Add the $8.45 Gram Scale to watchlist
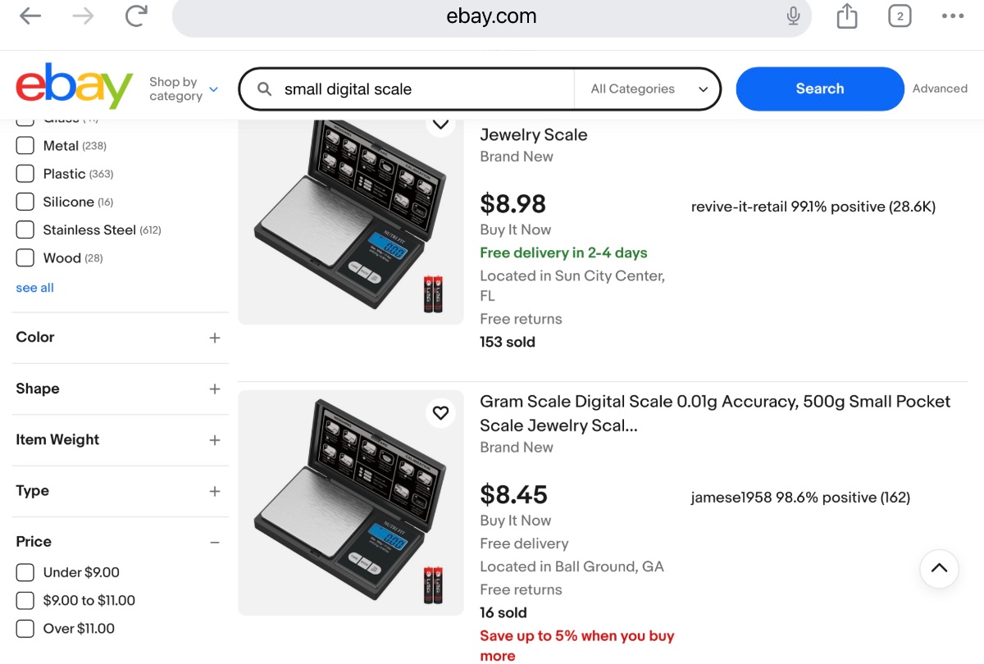Viewport: 984px width, 664px height. tap(441, 413)
